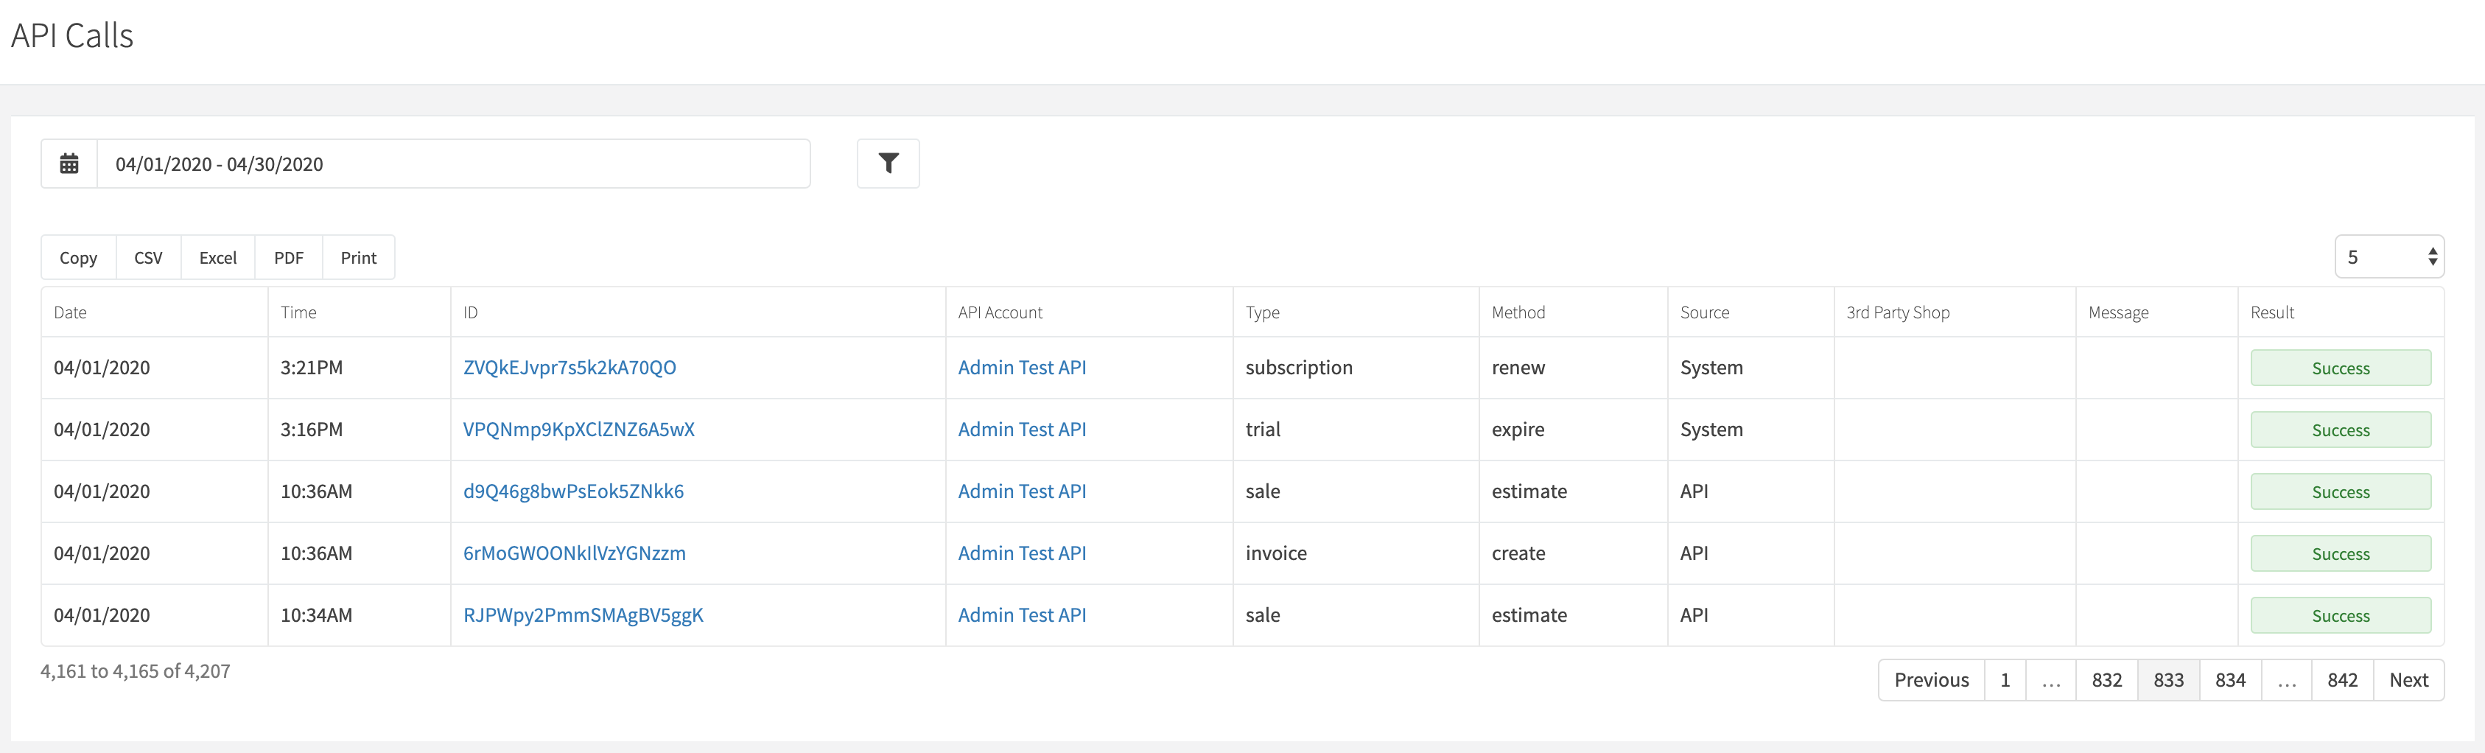The width and height of the screenshot is (2485, 753).
Task: Sort by the Result column header
Action: 2341,312
